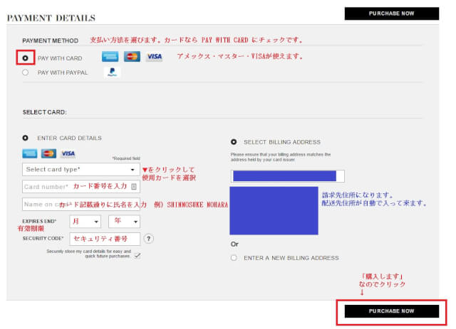
Task: Open the Select card type dropdown
Action: [x=81, y=170]
